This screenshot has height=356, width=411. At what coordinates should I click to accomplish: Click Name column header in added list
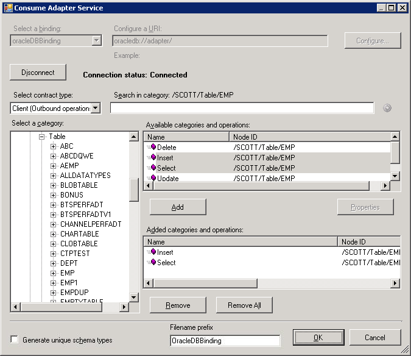241,241
